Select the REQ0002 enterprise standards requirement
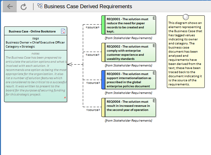 [x=130, y=52]
